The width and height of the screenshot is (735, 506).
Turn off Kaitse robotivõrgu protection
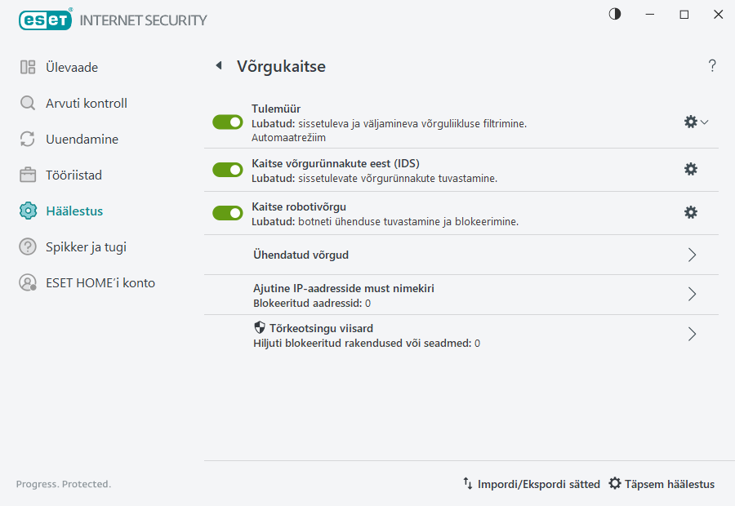(227, 212)
